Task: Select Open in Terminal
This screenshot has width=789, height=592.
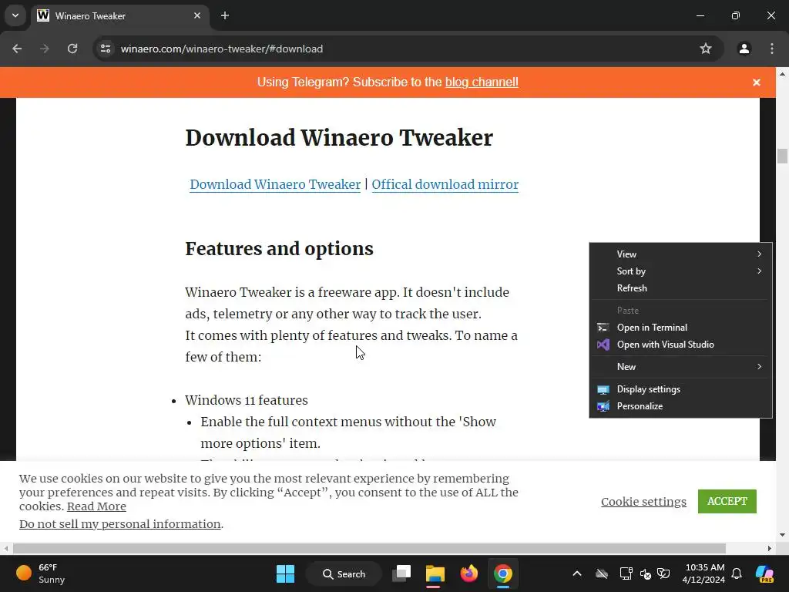Action: pos(680,327)
